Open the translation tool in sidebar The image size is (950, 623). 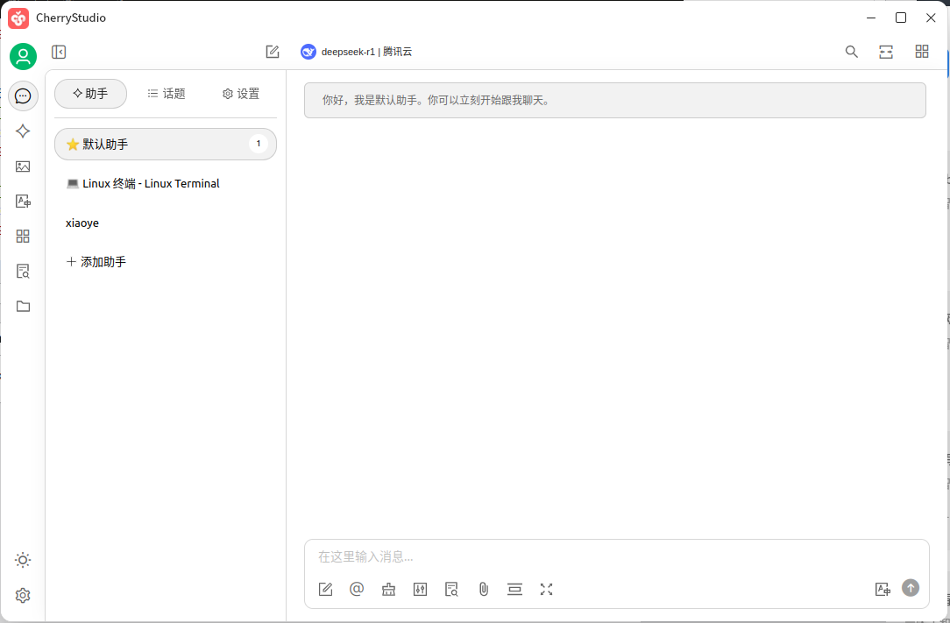click(x=23, y=201)
